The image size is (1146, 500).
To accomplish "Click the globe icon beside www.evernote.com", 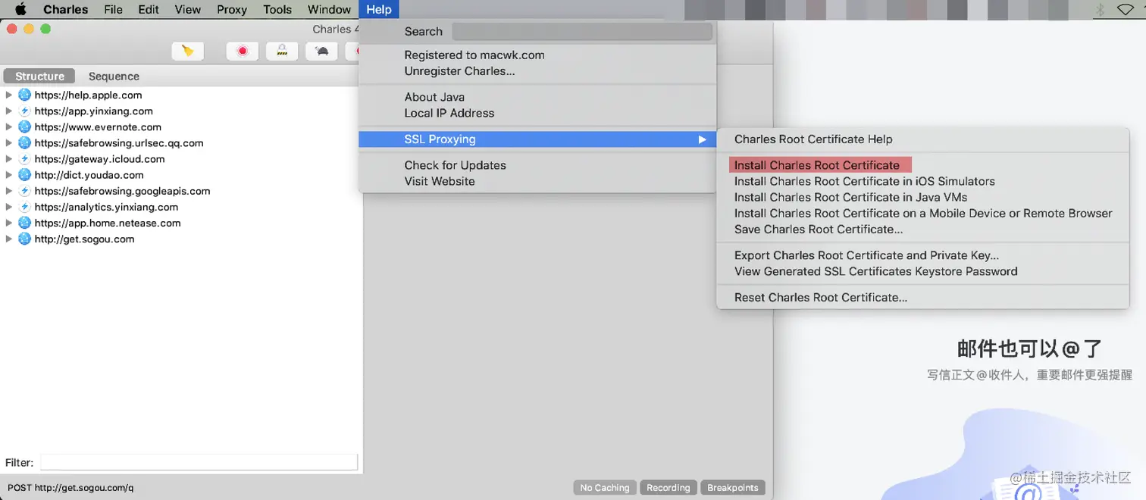I will point(24,127).
